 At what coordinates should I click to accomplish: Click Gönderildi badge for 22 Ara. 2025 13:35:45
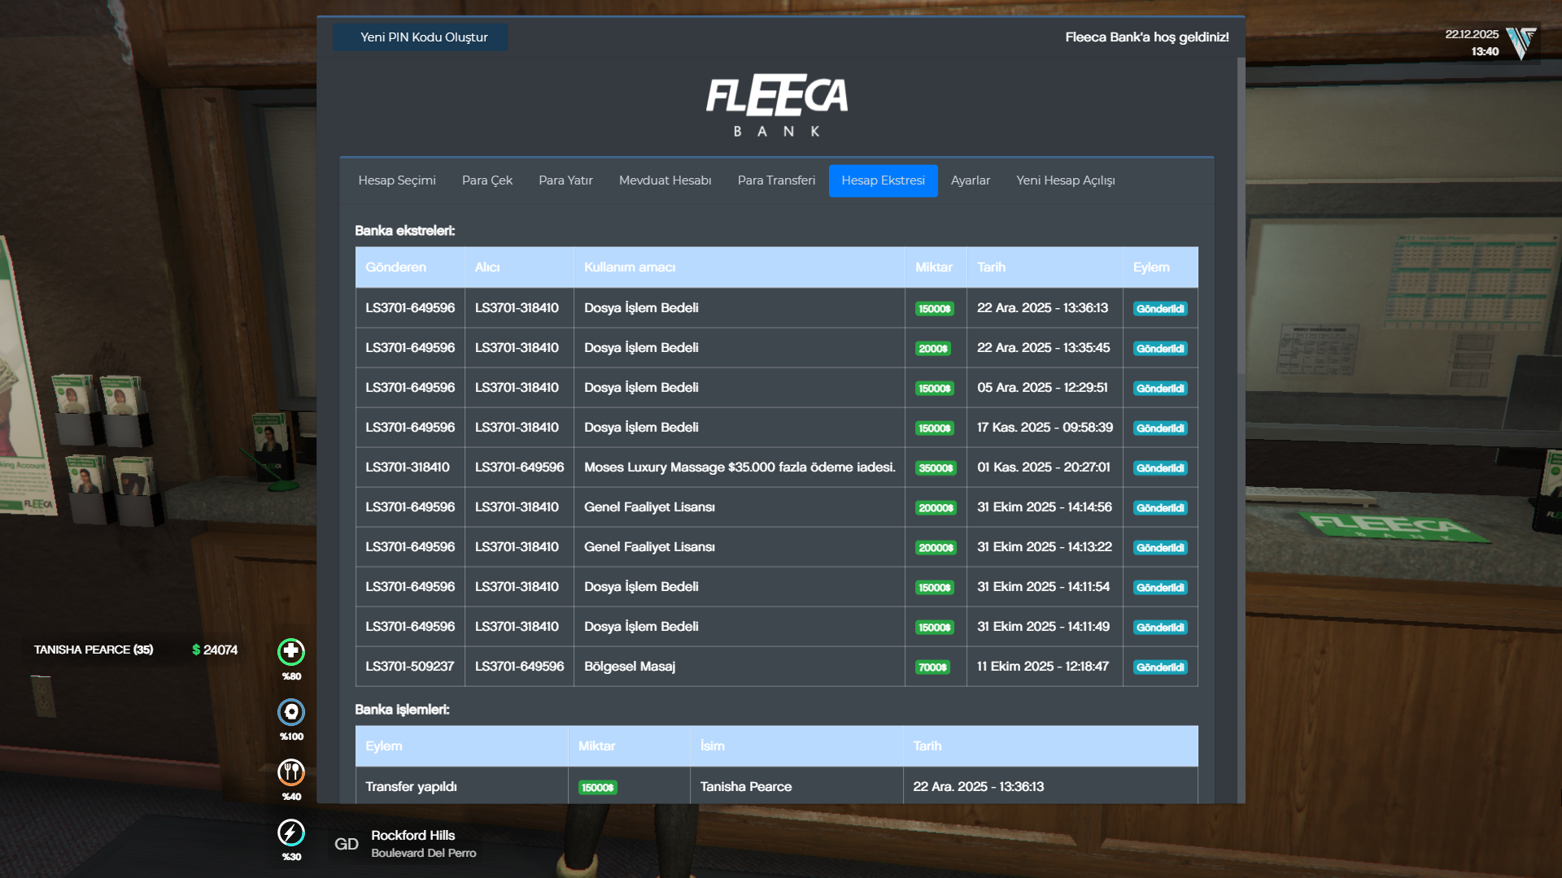coord(1160,349)
